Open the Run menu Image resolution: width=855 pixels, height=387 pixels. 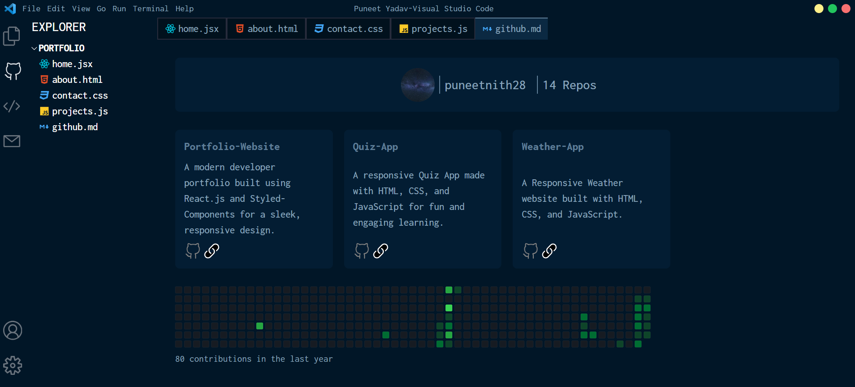click(119, 9)
